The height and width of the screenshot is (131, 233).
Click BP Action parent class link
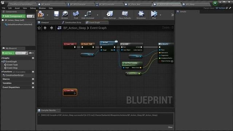(220, 8)
